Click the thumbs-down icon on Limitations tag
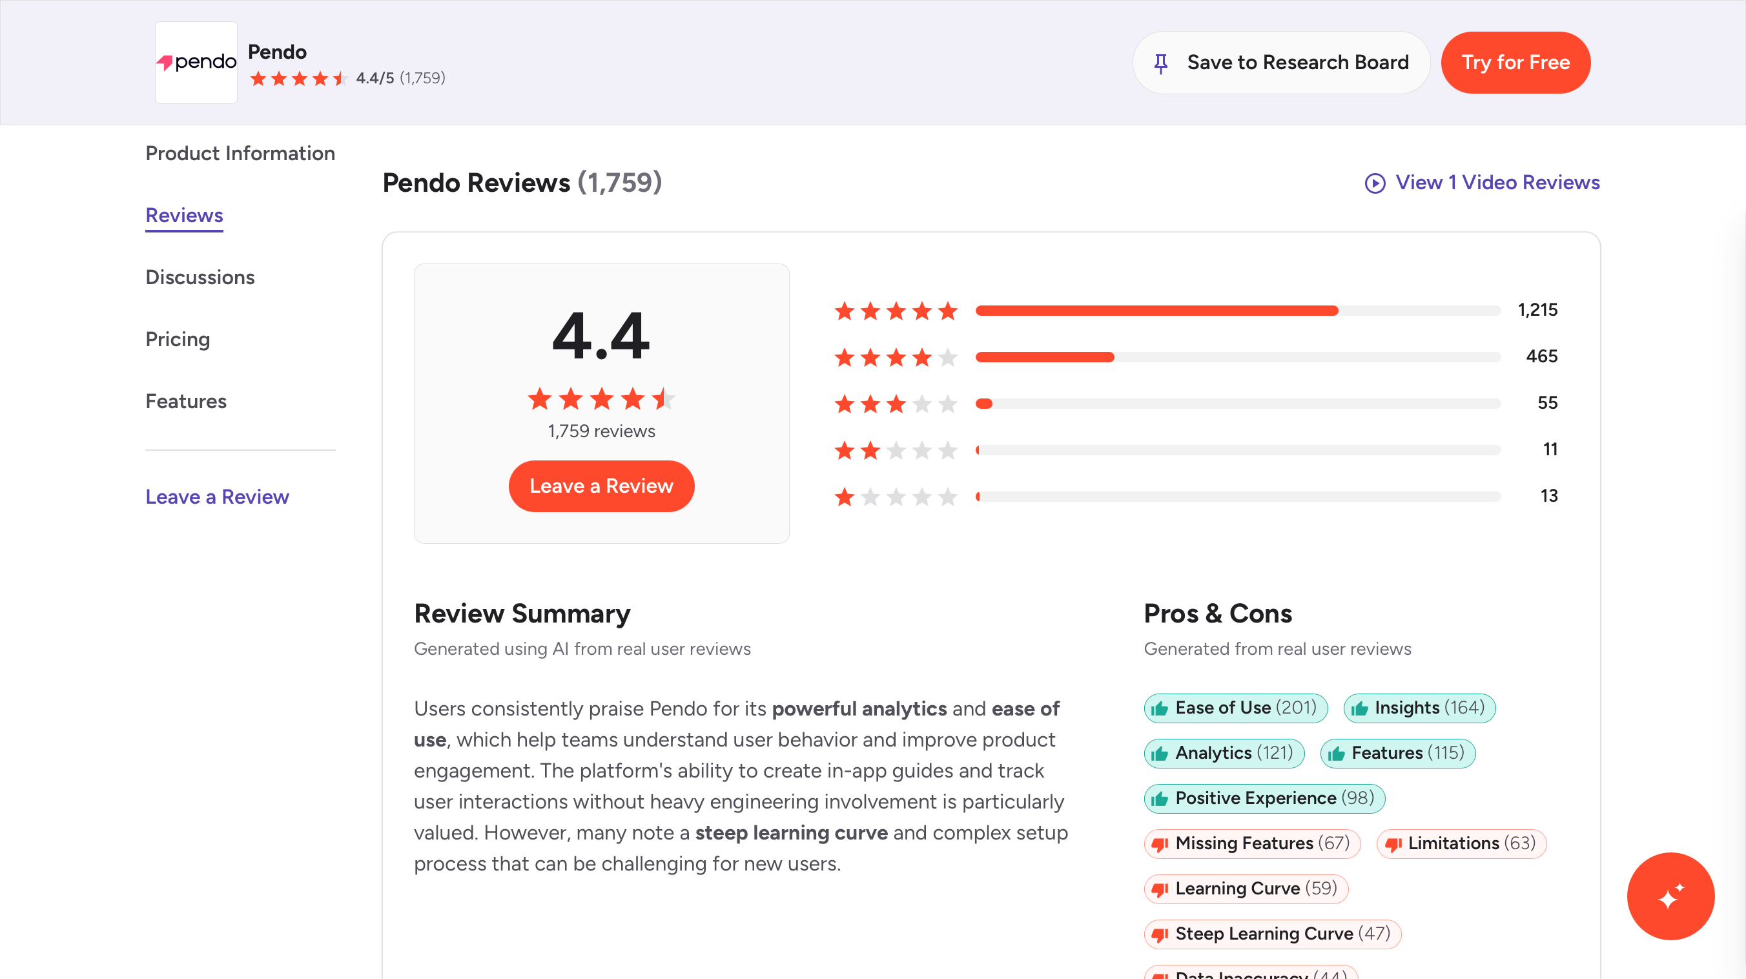The image size is (1746, 979). pyautogui.click(x=1393, y=844)
